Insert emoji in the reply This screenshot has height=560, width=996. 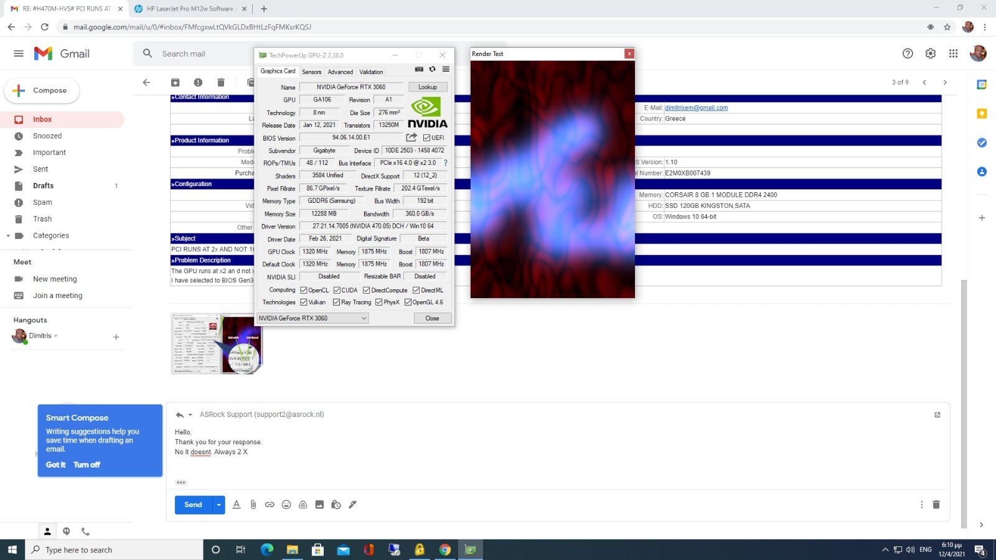click(x=286, y=505)
